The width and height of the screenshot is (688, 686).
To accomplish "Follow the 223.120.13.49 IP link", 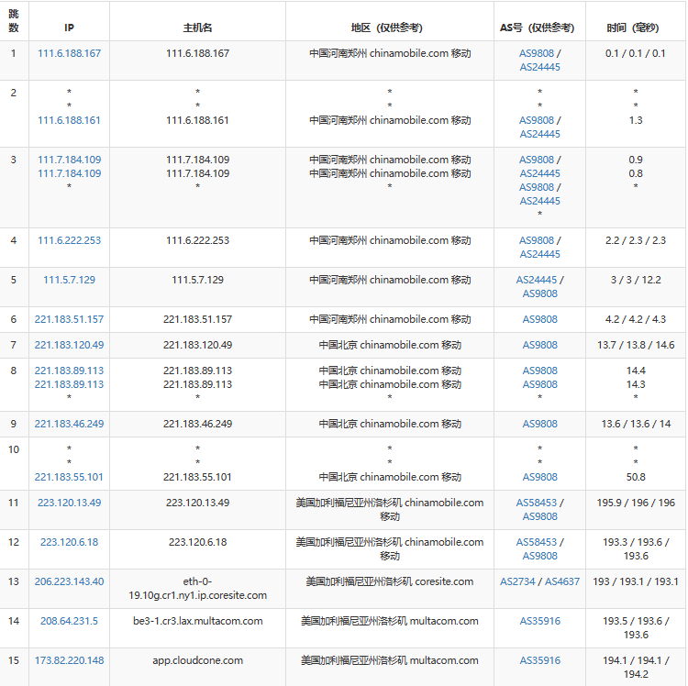I will point(70,503).
